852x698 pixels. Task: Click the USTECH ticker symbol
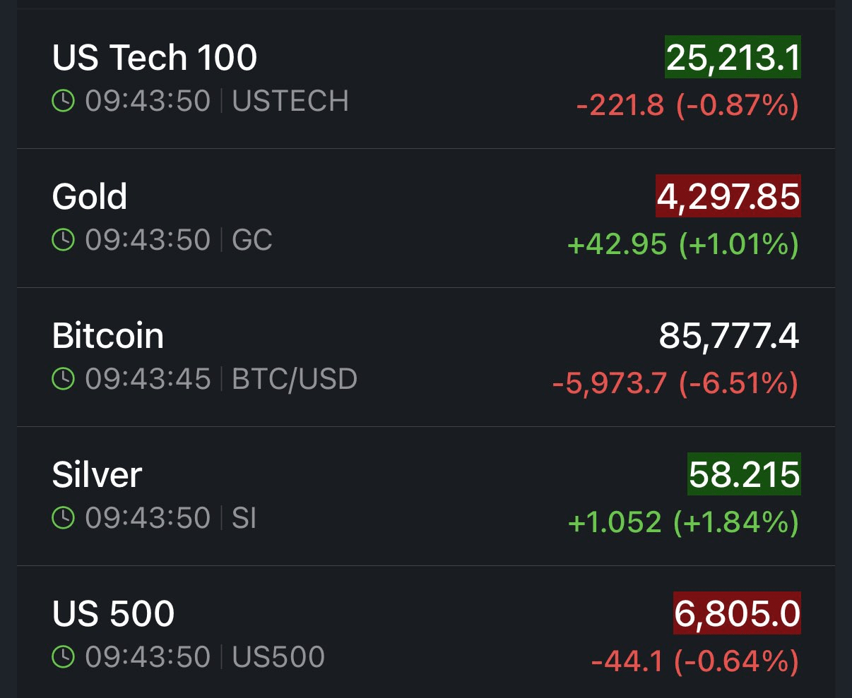(290, 102)
